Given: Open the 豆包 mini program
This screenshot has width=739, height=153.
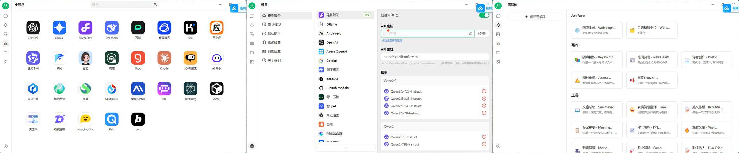Looking at the screenshot, I should 85,58.
